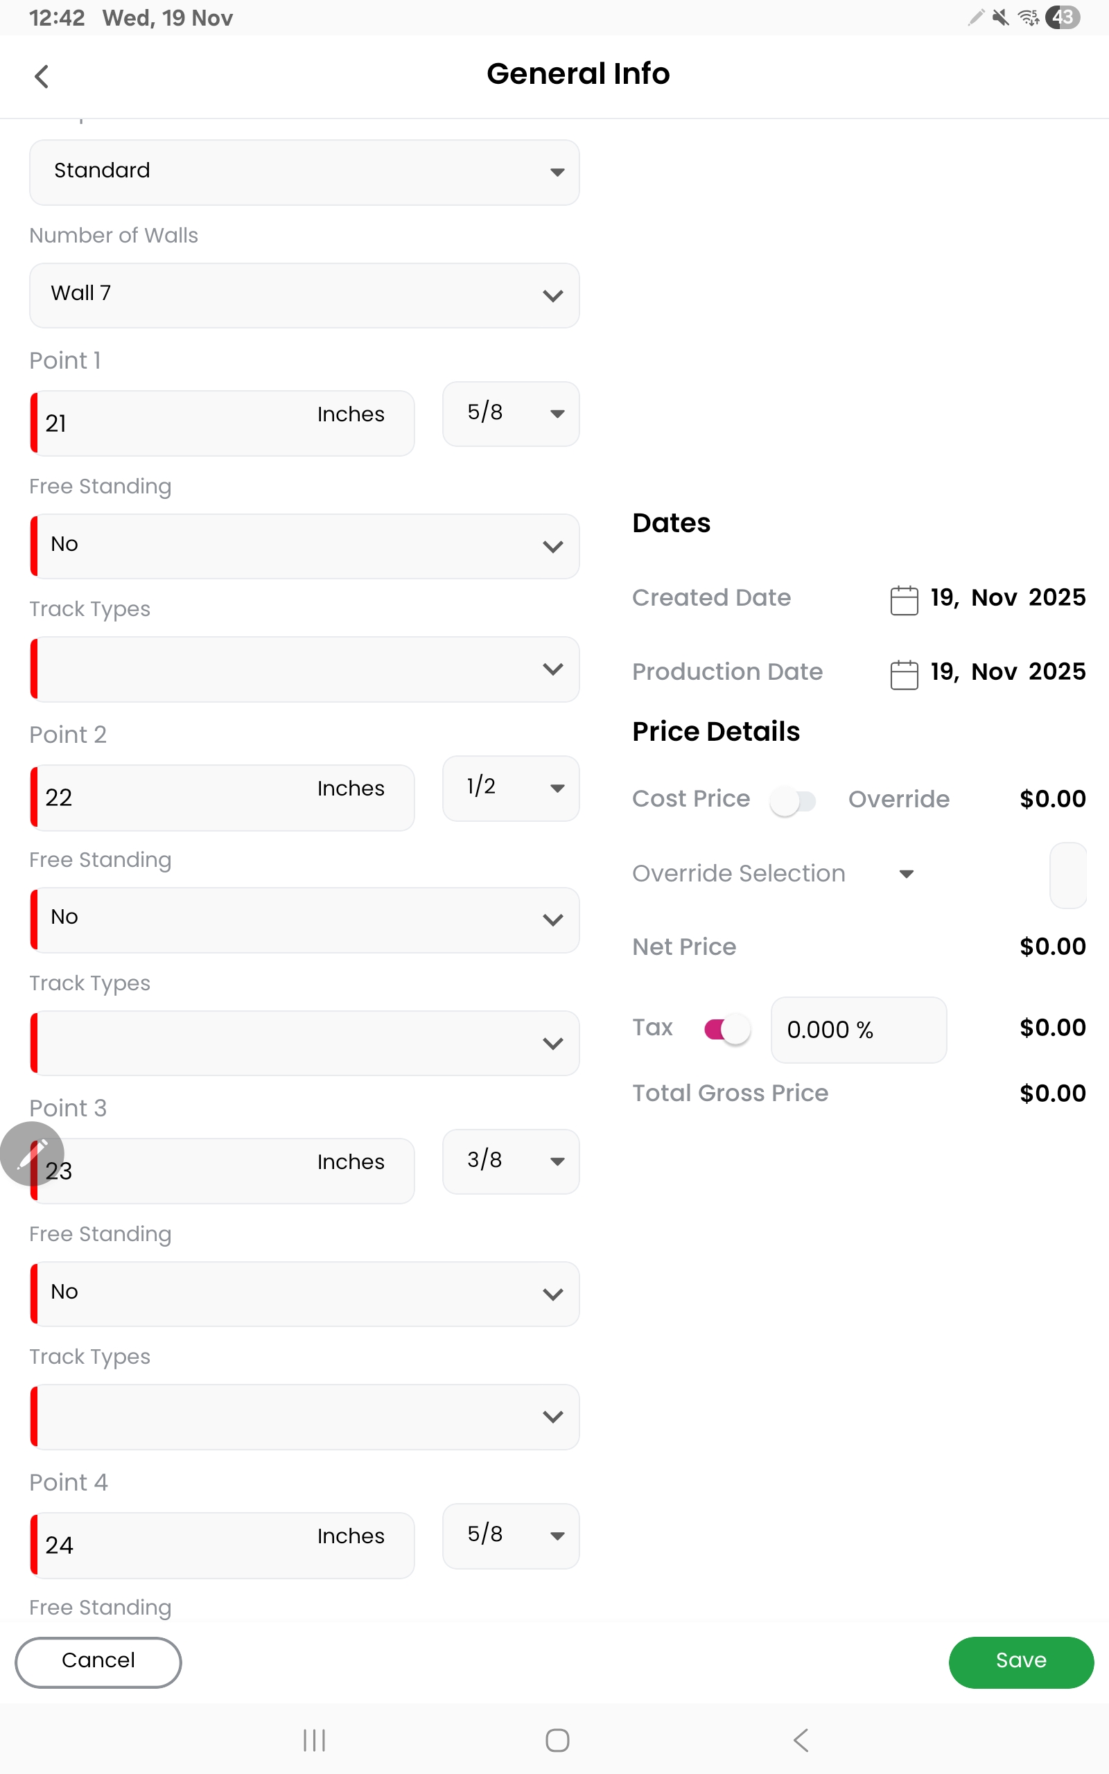
Task: Tap the floating pencil edit button
Action: tap(32, 1153)
